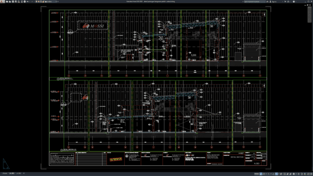Viewport: 313px width, 176px height.
Task: Click the Annotation Monitor plus icon
Action: tap(299, 174)
